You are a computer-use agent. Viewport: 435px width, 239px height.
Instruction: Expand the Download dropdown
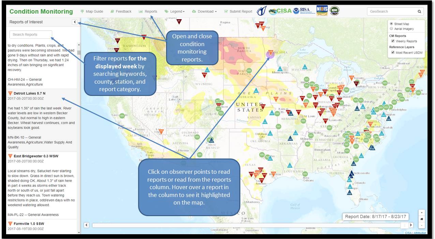click(x=205, y=11)
